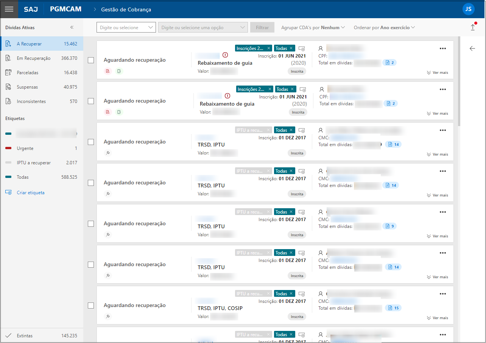
Task: Select Parceladas in the sidebar
Action: coord(28,73)
